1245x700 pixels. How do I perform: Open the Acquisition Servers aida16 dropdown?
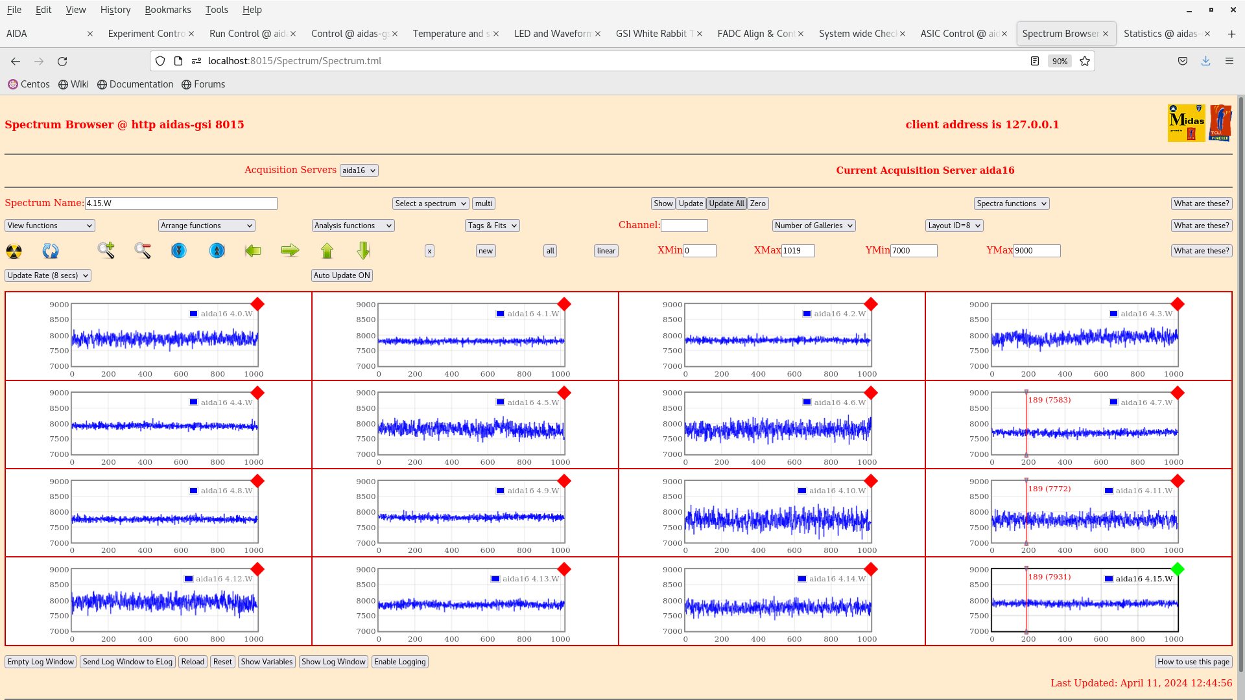(359, 170)
